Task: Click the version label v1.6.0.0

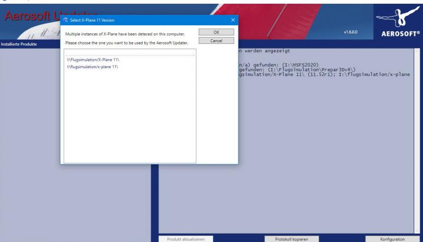Action: (351, 32)
